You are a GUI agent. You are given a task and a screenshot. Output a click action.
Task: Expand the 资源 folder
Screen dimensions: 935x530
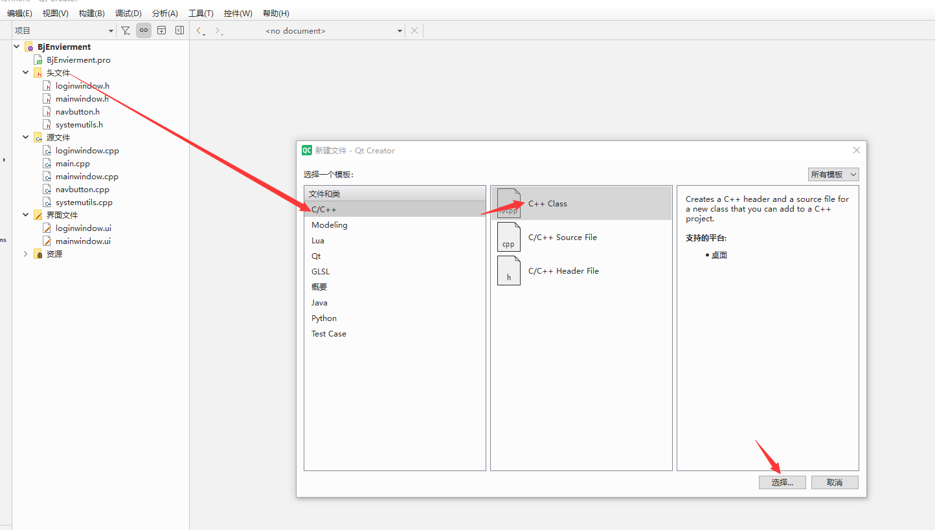click(26, 254)
